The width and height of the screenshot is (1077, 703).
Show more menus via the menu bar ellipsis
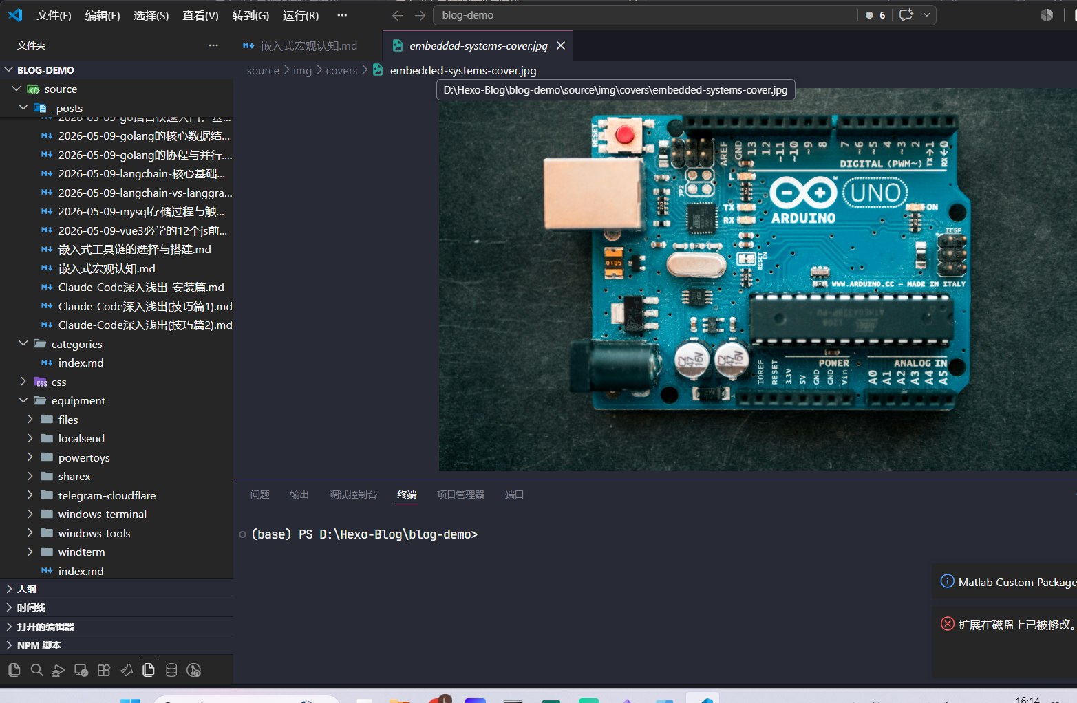click(x=342, y=15)
